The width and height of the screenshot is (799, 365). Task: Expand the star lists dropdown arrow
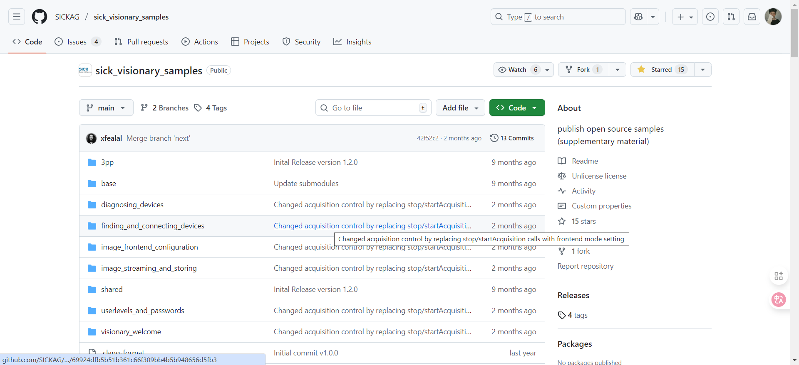(x=703, y=69)
